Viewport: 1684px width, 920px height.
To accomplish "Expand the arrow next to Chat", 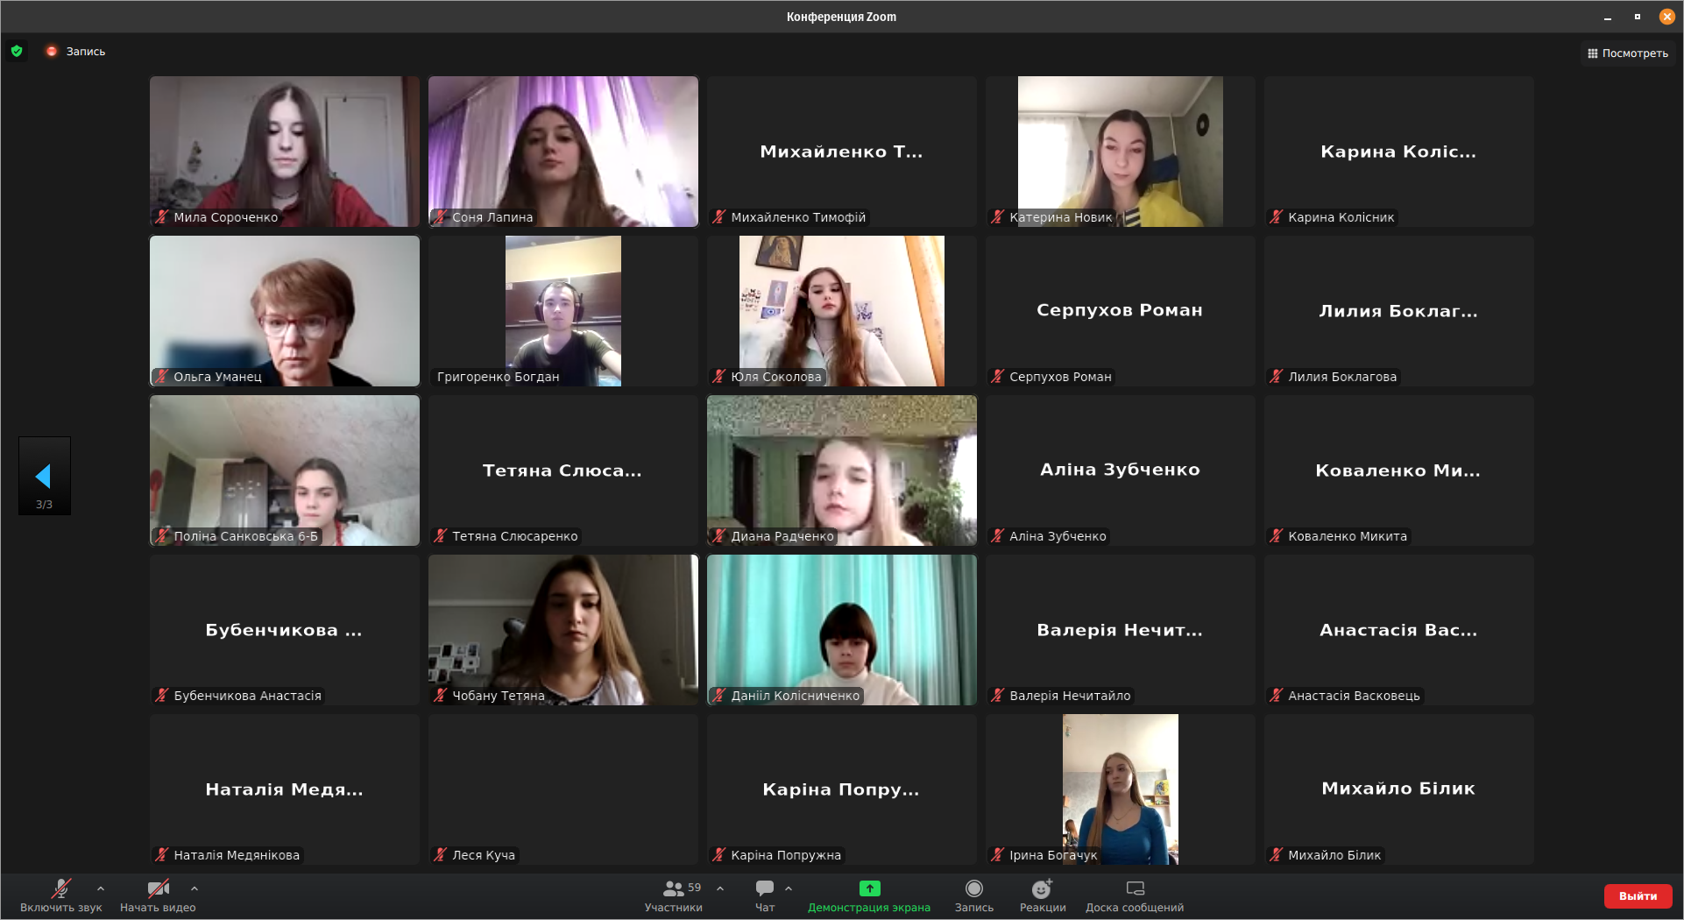I will click(789, 888).
